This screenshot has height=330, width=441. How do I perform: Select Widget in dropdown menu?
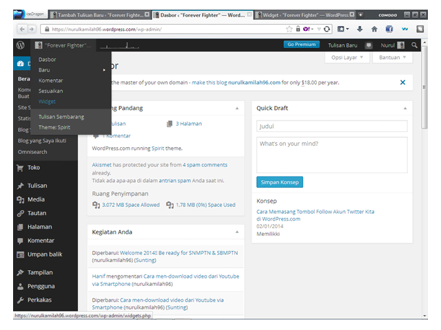point(47,102)
